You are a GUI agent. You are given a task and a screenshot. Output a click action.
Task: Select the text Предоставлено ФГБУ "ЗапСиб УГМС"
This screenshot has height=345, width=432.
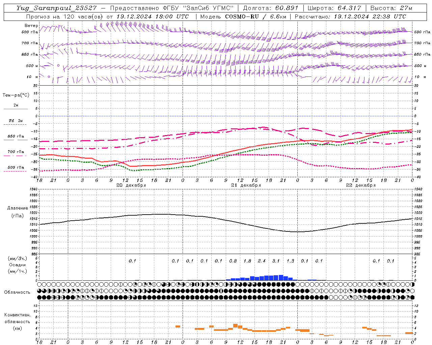click(172, 8)
